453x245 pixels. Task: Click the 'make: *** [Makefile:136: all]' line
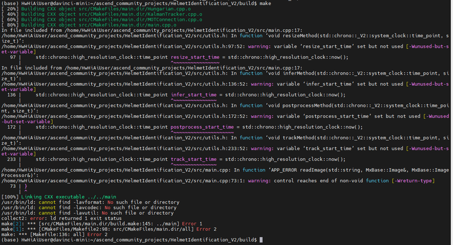[54, 234]
